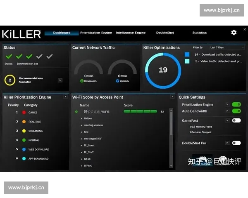The height and width of the screenshot is (198, 248).
Task: Click the KILLER logo
Action: tap(21, 34)
